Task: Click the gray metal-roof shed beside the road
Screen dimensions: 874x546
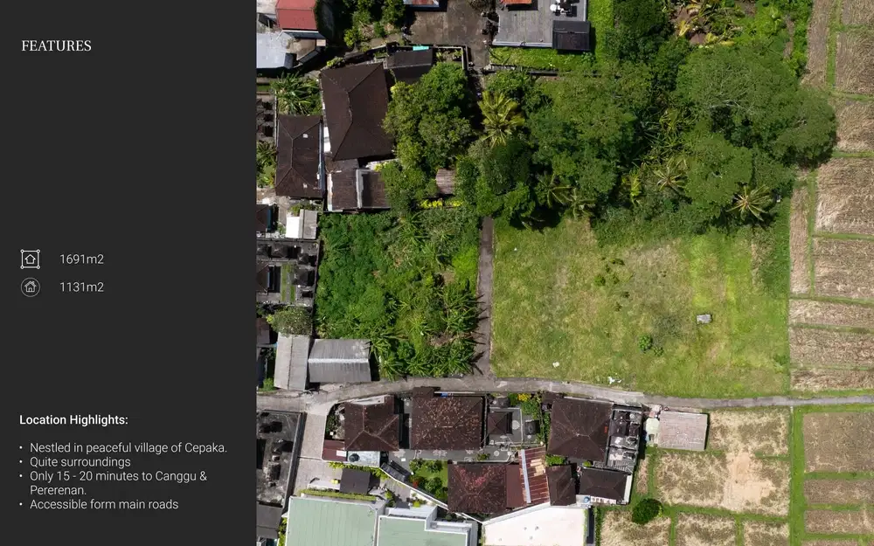Action: coord(338,361)
